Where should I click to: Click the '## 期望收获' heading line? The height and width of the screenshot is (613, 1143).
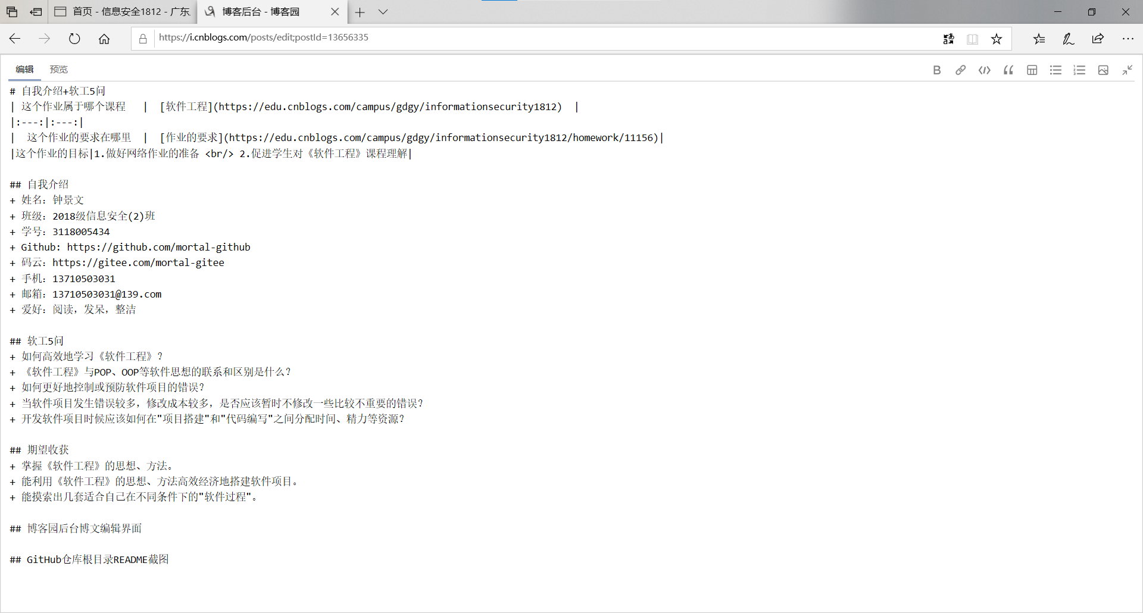point(39,450)
